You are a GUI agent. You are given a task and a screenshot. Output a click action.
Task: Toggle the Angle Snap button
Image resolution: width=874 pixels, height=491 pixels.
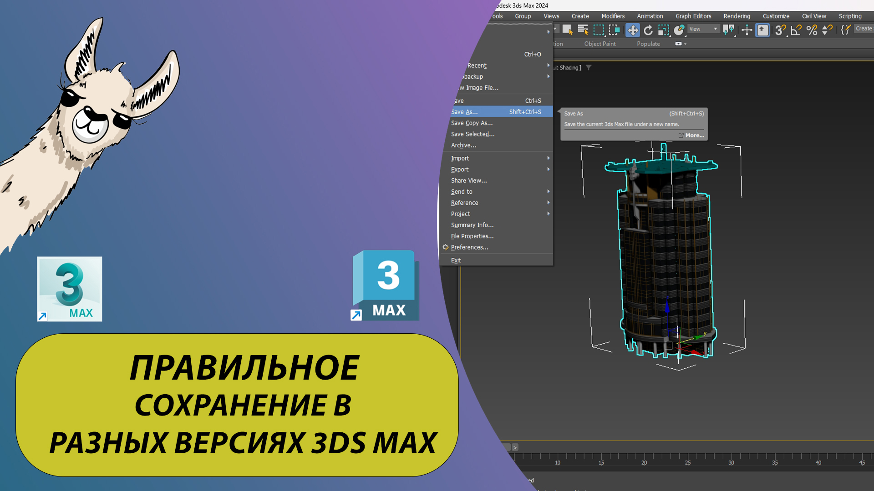(x=796, y=30)
